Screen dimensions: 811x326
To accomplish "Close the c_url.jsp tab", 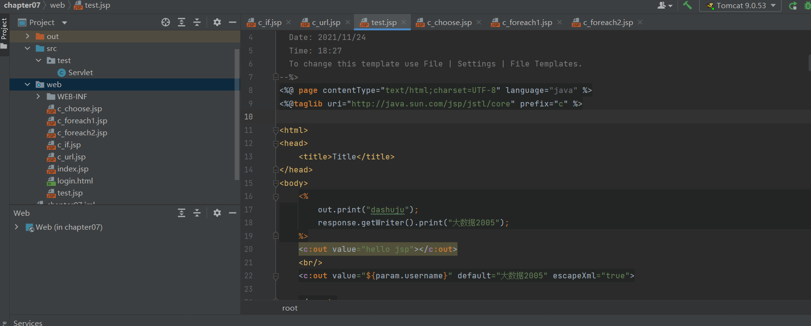I will click(x=347, y=22).
